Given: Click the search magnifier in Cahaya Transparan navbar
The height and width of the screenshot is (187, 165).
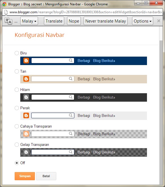Looking at the screenshot, I should pos(71,133).
